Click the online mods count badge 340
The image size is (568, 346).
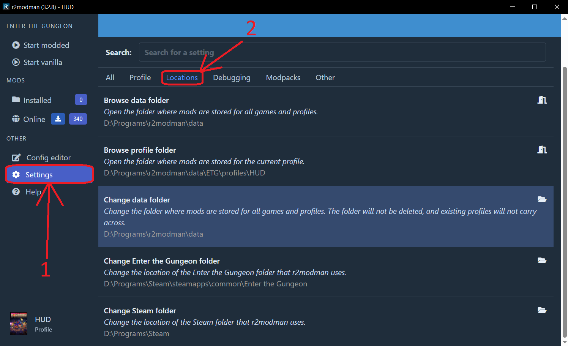78,119
